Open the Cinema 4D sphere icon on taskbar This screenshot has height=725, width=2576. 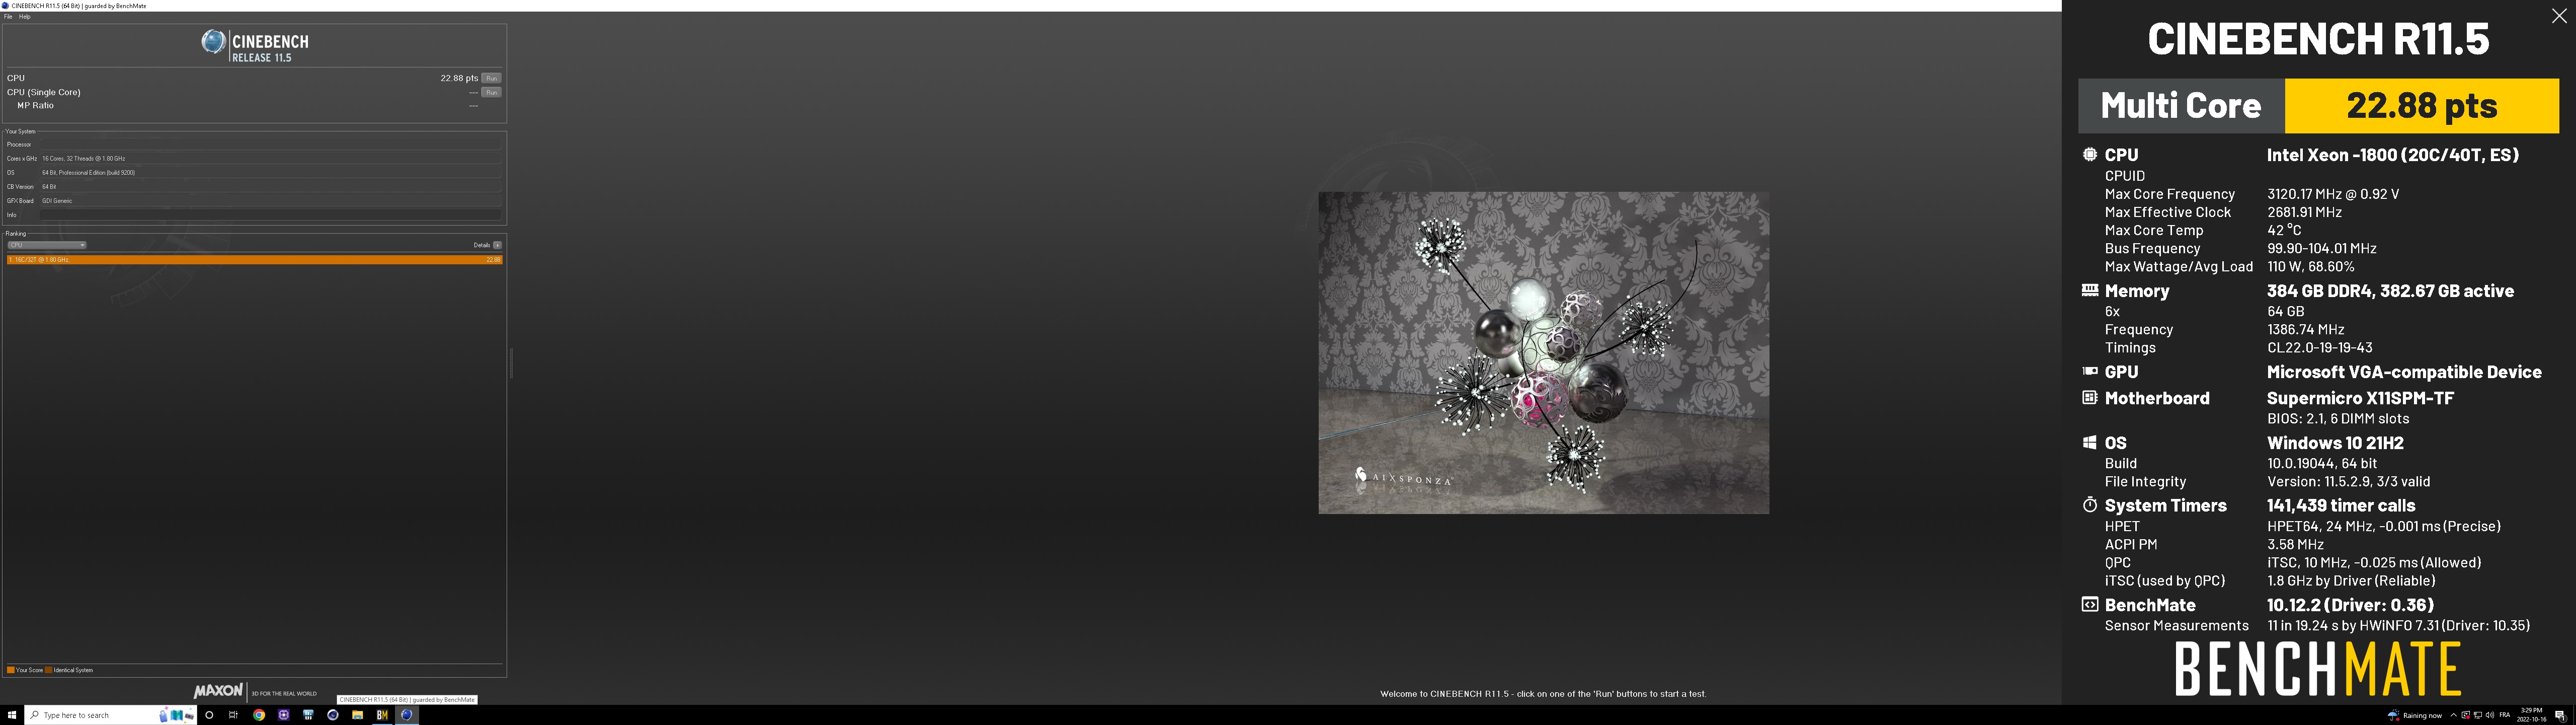[333, 715]
